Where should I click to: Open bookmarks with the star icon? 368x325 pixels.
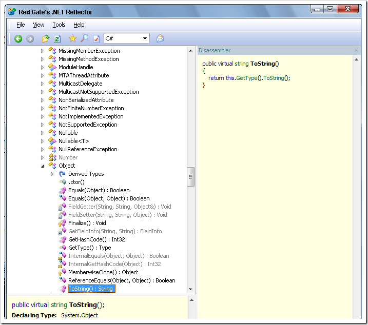click(73, 38)
